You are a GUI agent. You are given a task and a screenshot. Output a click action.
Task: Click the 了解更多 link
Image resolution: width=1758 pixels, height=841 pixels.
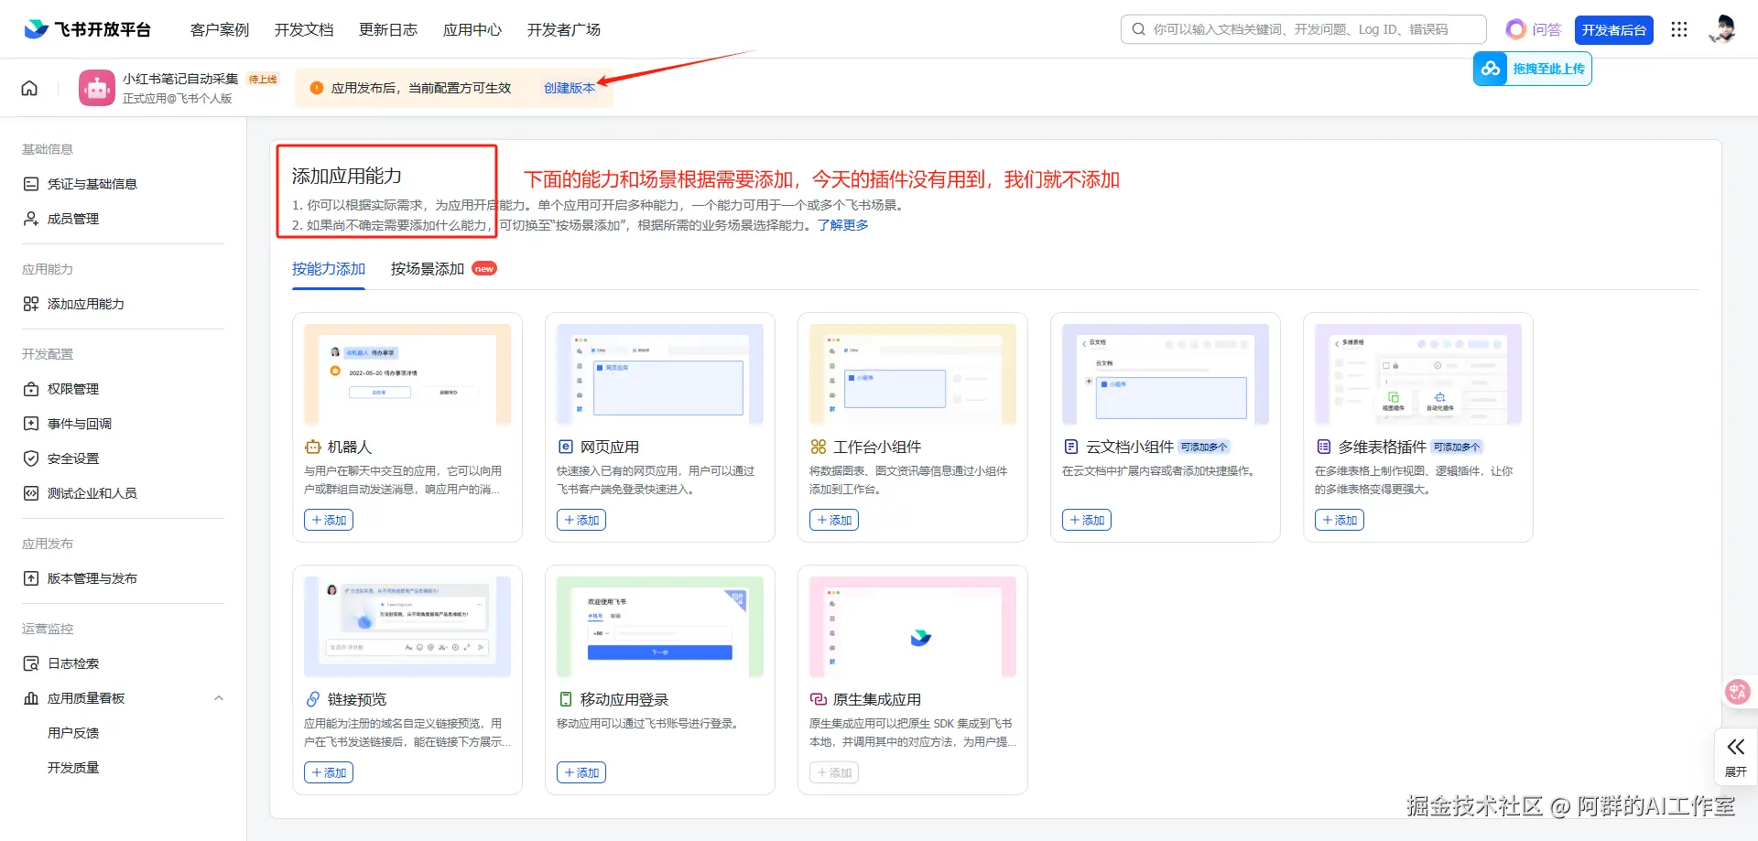pyautogui.click(x=843, y=225)
